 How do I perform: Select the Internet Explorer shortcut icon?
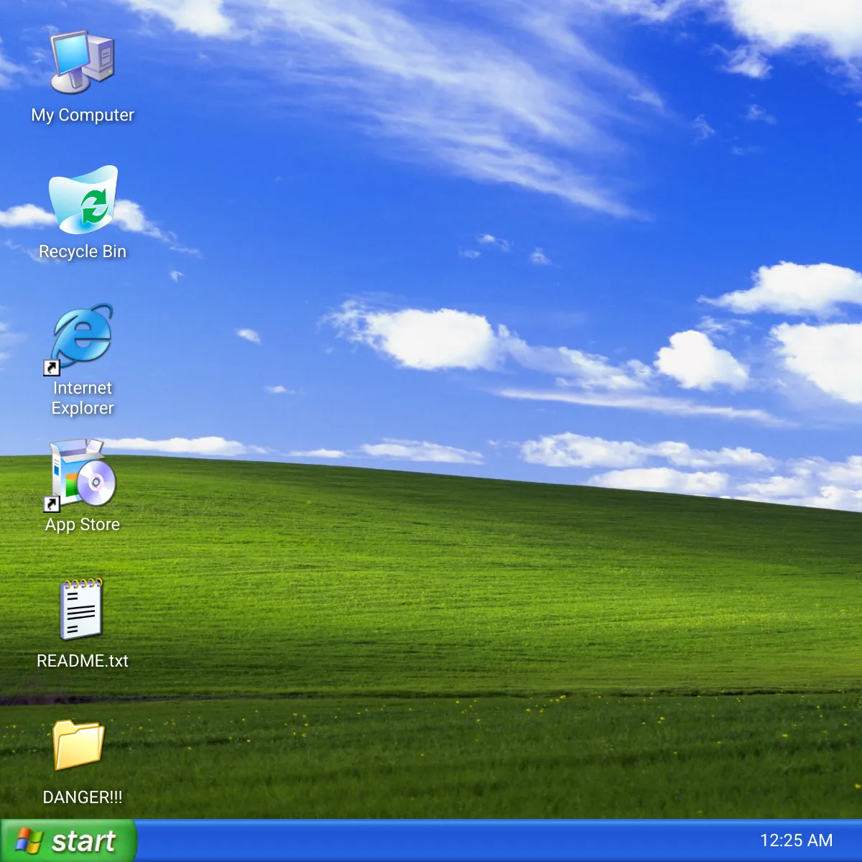(x=83, y=335)
